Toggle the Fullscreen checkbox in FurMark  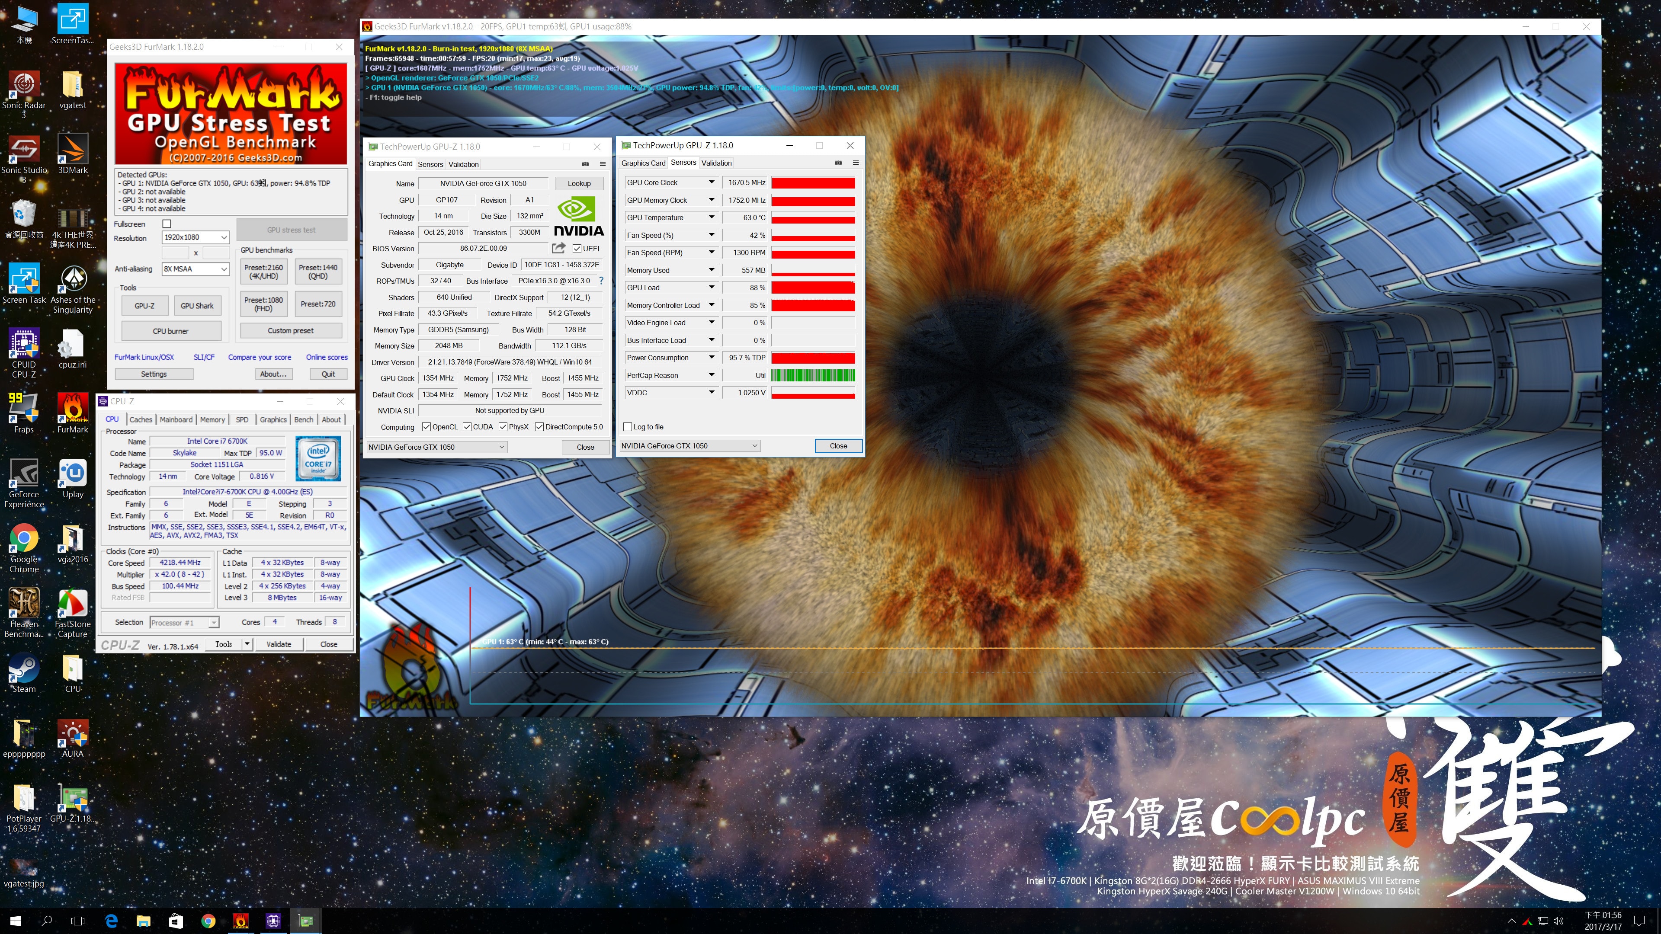167,224
